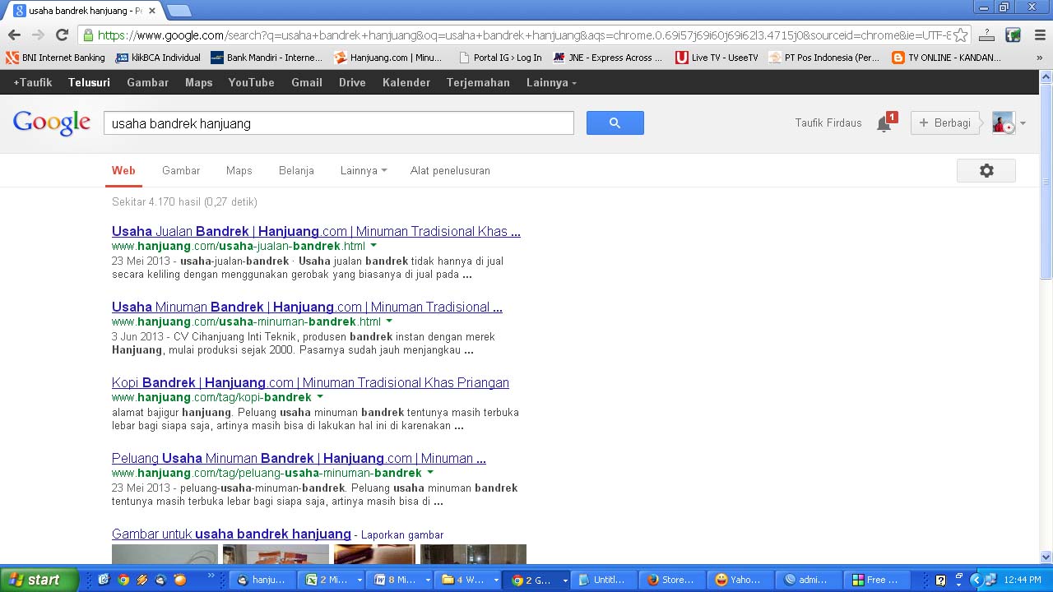Select the Web search tab
The height and width of the screenshot is (592, 1053).
coord(123,170)
